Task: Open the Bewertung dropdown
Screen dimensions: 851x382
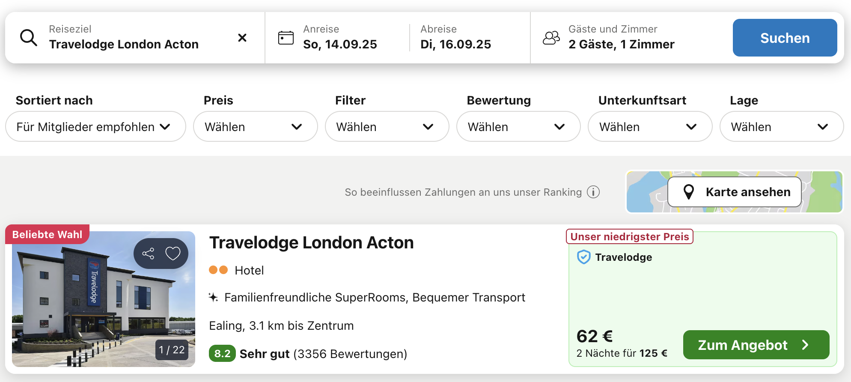Action: point(518,126)
